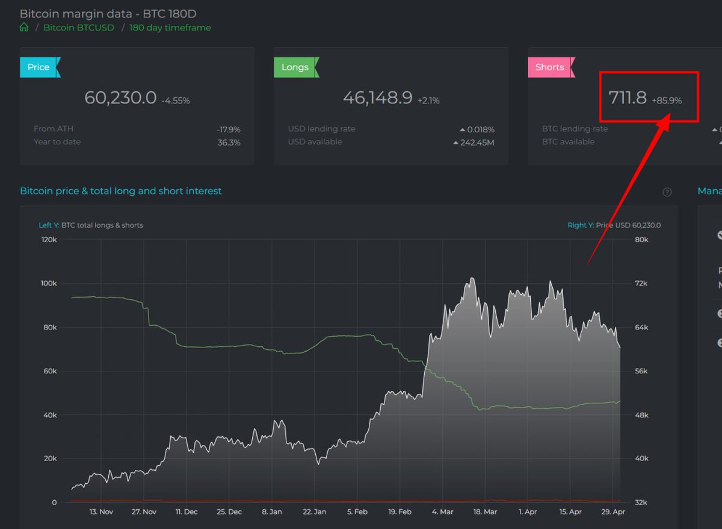Click the +85.9% shorts change
This screenshot has height=529, width=722.
coord(667,101)
